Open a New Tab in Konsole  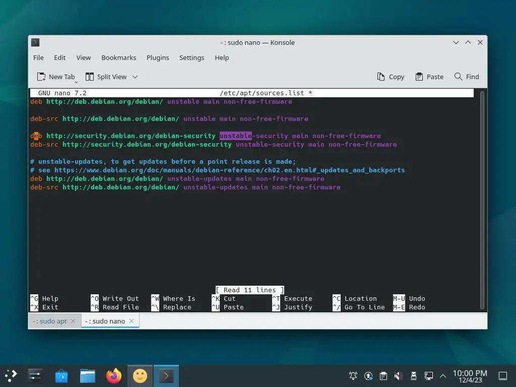click(x=56, y=77)
